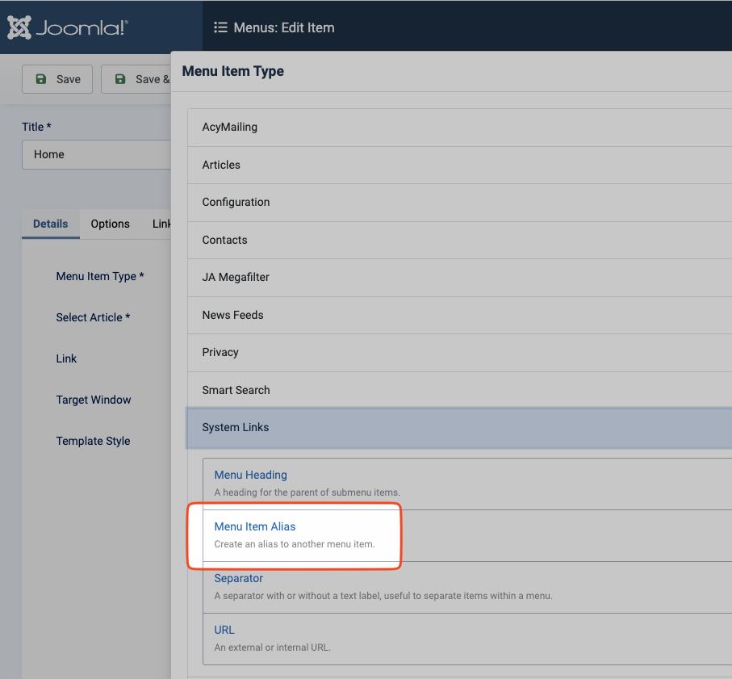This screenshot has width=732, height=679.
Task: Expand the News Feeds section
Action: (232, 315)
